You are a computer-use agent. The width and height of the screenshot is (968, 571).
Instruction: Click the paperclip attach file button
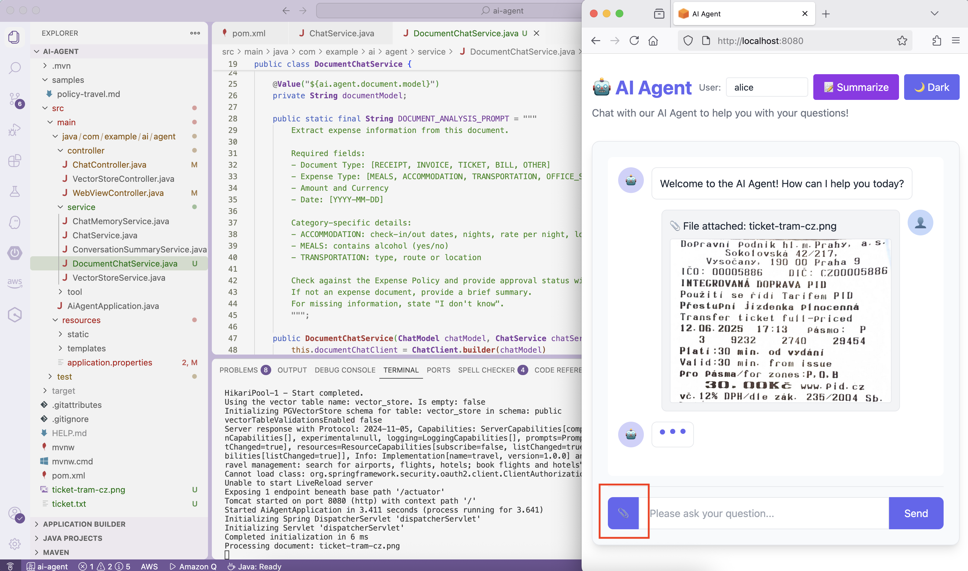(623, 513)
